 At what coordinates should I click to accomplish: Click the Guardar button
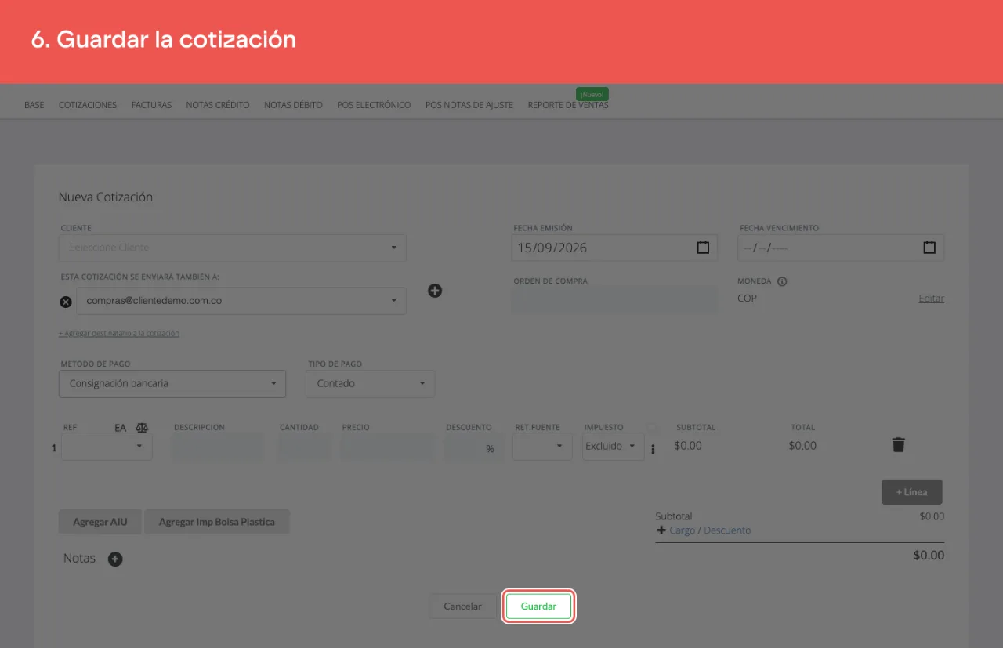click(x=538, y=606)
